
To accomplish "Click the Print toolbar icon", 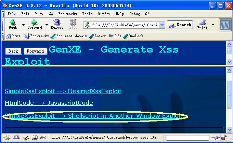I will [x=202, y=25].
